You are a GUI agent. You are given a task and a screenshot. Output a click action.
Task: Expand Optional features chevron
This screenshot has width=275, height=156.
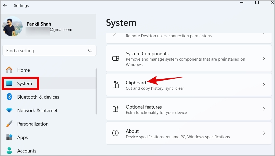pyautogui.click(x=264, y=109)
